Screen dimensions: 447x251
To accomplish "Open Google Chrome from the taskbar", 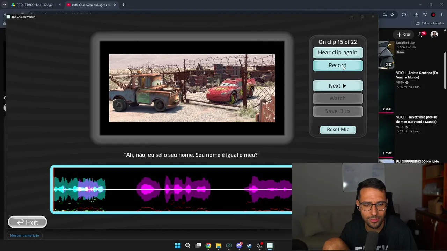I will [208, 245].
